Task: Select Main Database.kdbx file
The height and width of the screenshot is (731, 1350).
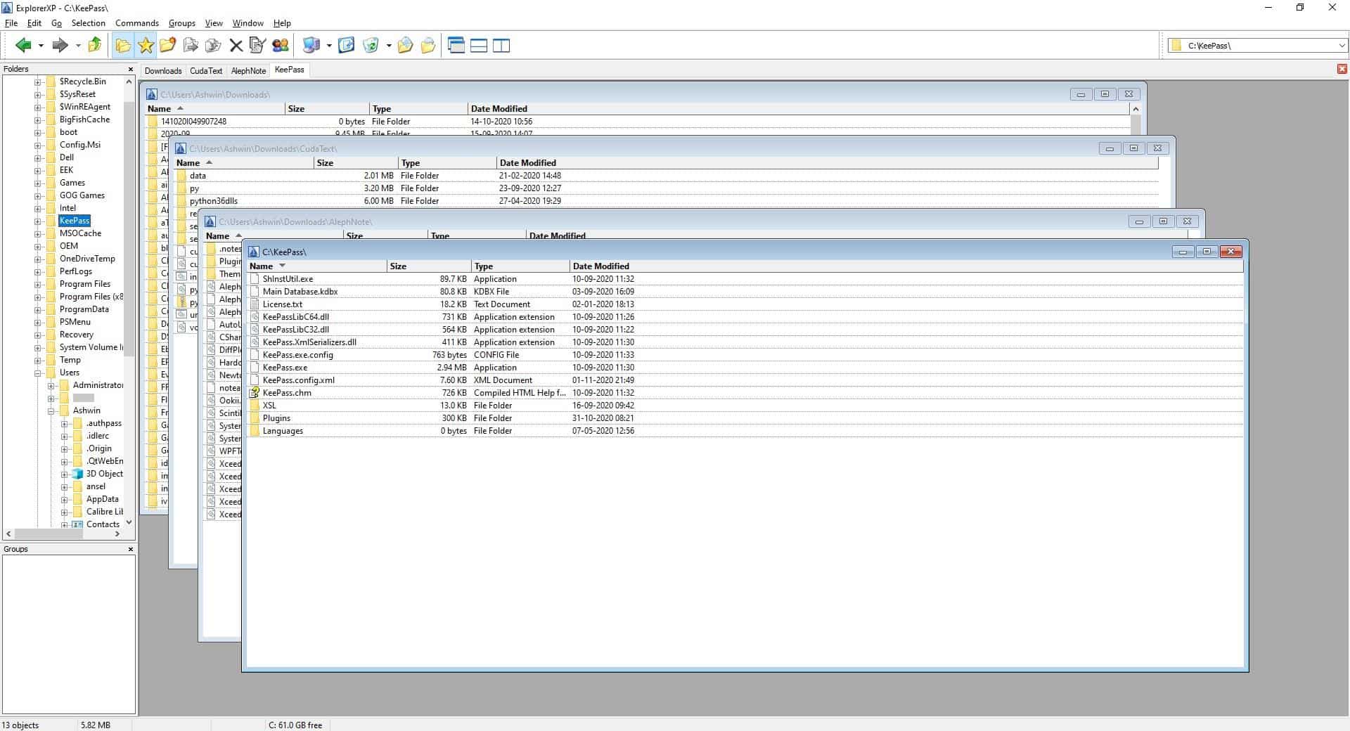Action: click(x=300, y=292)
